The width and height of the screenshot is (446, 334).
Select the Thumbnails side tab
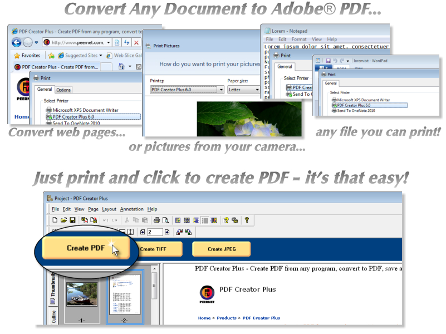[53, 288]
